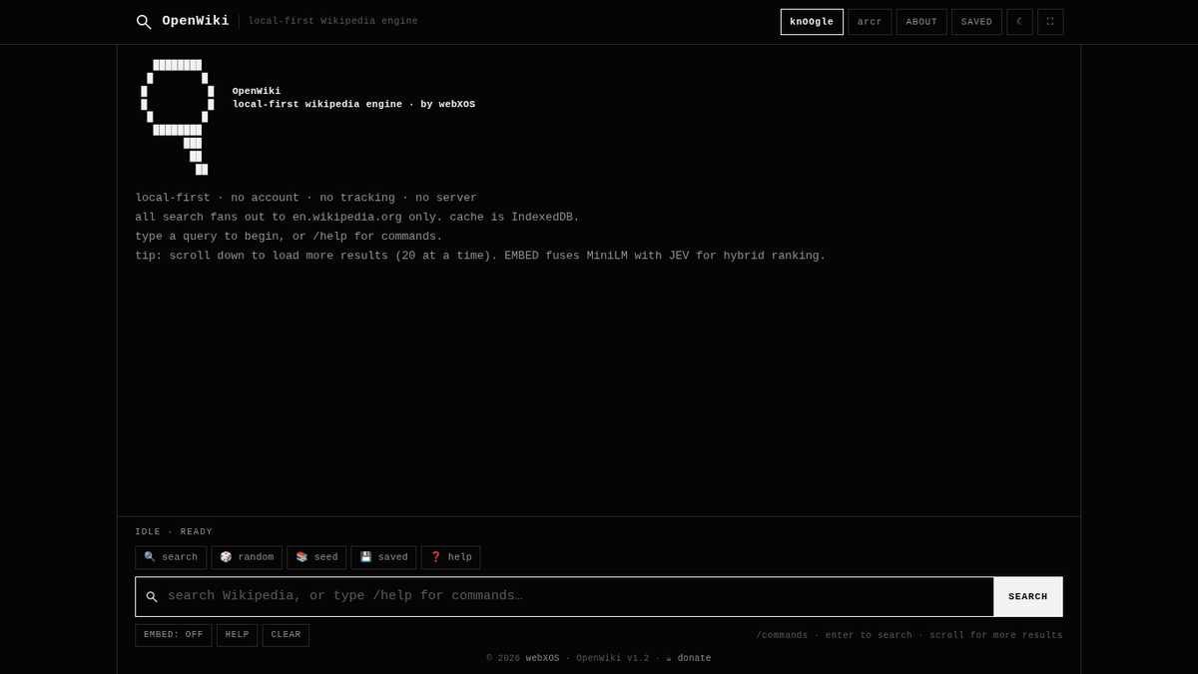
Task: Click the '/commands · enter to search' hint text
Action: point(909,635)
